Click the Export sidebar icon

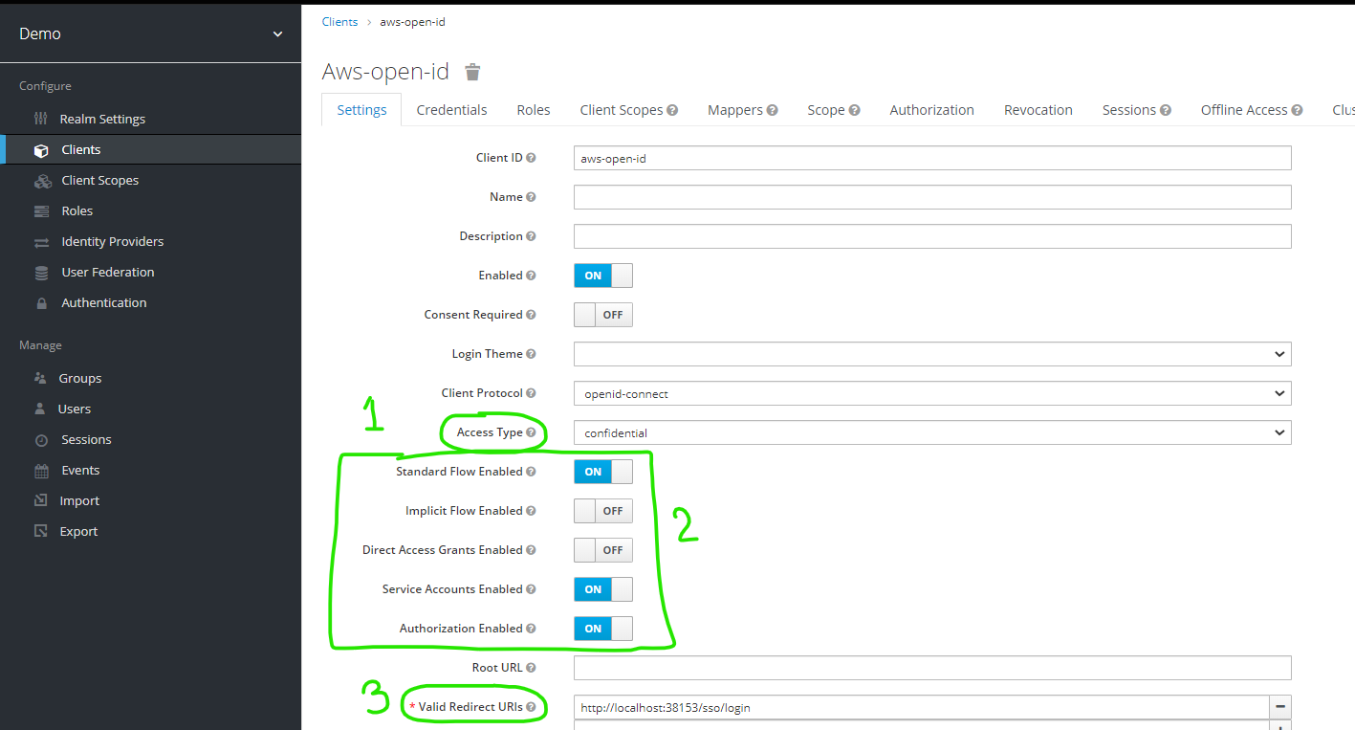click(x=42, y=531)
